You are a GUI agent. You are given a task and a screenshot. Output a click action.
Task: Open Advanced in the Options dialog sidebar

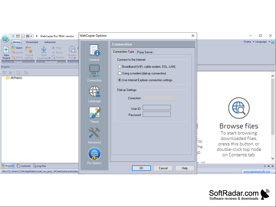click(94, 135)
